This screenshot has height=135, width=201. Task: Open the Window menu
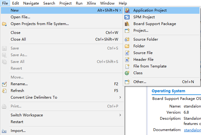(107, 3)
